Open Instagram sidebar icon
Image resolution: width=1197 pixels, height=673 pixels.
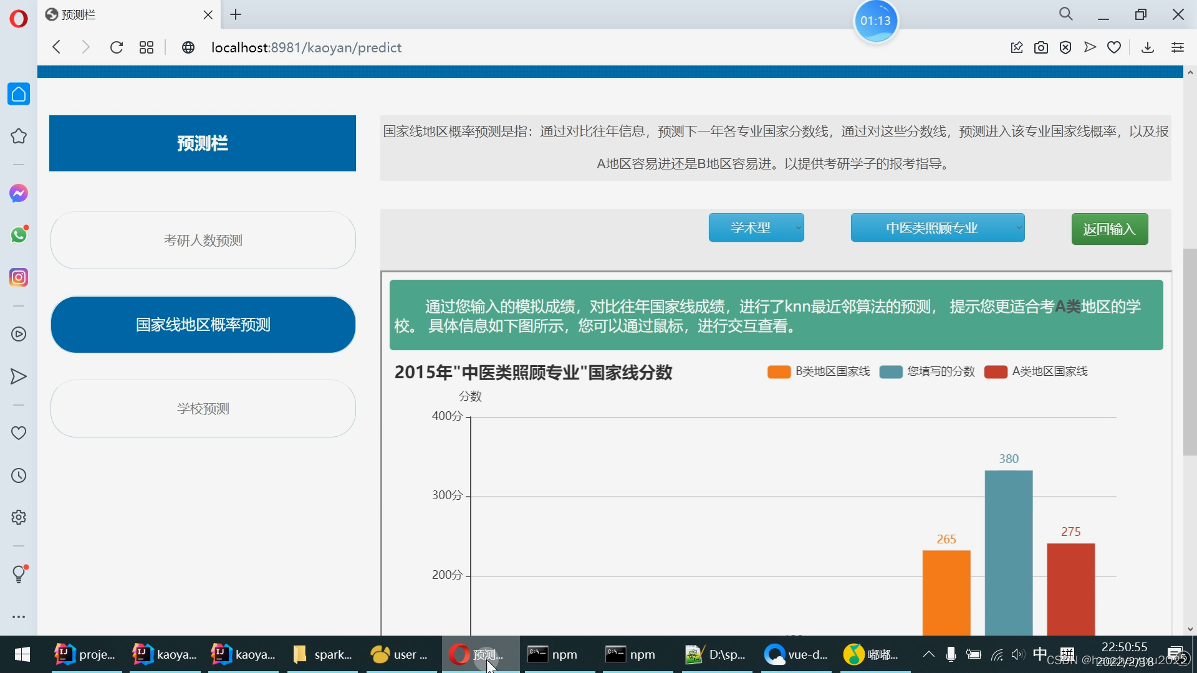[19, 277]
